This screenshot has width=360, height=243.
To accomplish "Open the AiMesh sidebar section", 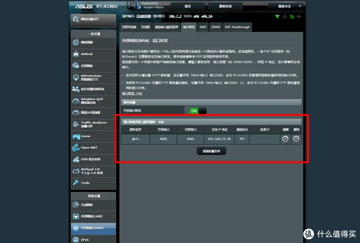I will pyautogui.click(x=93, y=54).
